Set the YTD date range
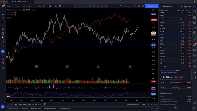The image size is (197, 111). coord(30,104)
